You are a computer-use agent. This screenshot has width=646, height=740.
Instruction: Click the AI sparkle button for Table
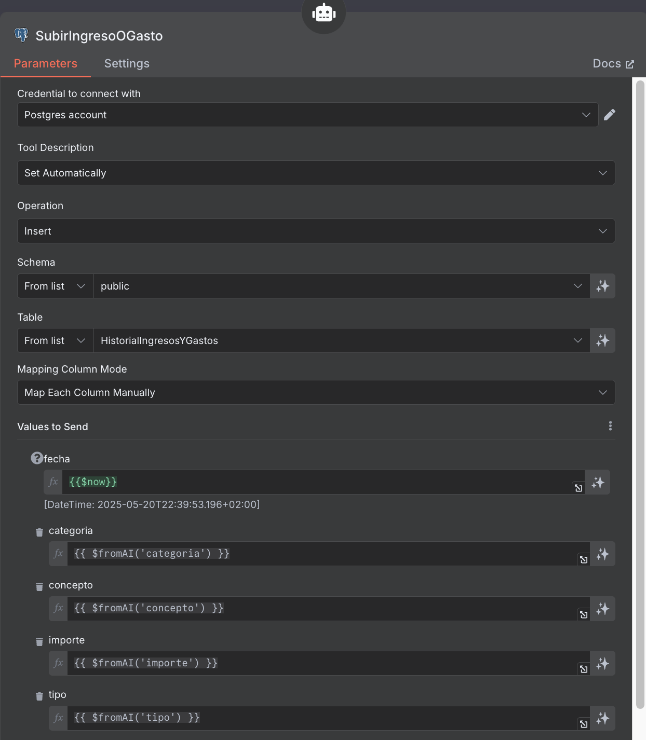click(x=602, y=340)
